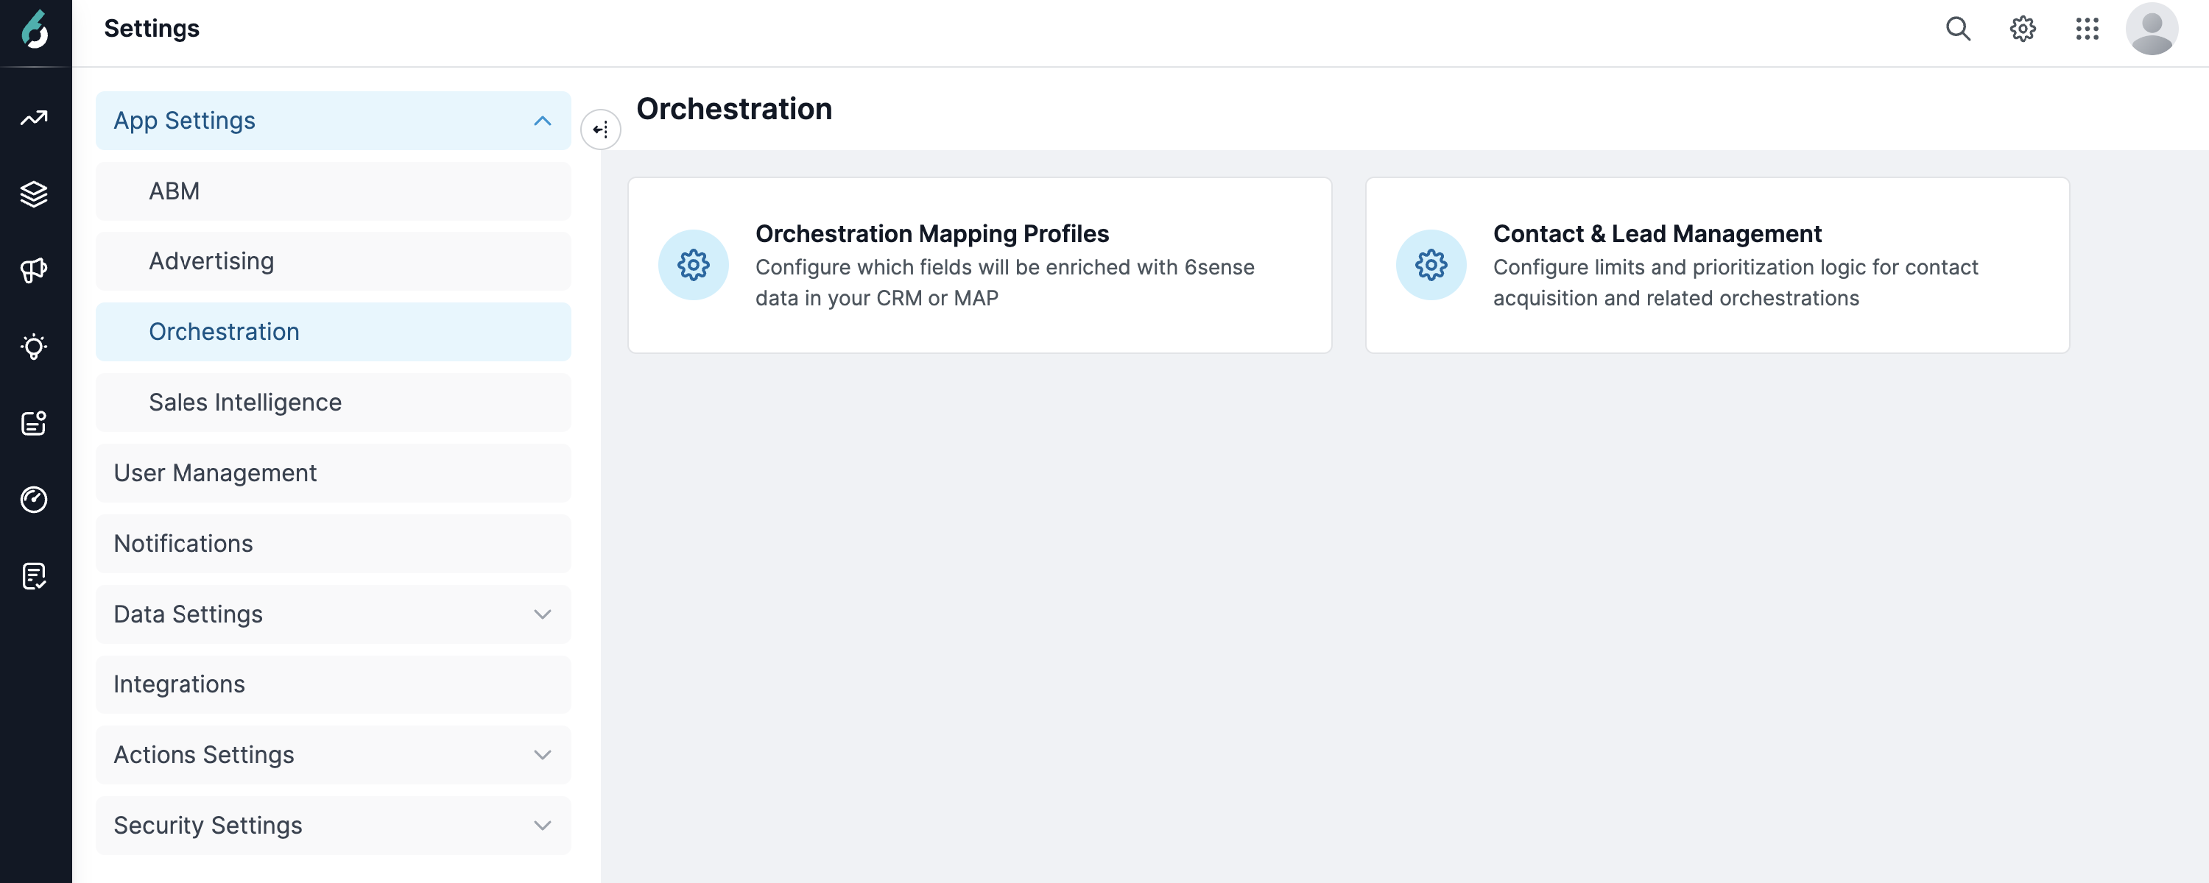
Task: Expand the Security Settings chevron
Action: click(x=542, y=826)
